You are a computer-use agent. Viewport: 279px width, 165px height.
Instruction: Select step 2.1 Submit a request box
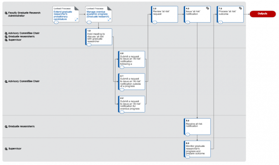click(x=131, y=82)
